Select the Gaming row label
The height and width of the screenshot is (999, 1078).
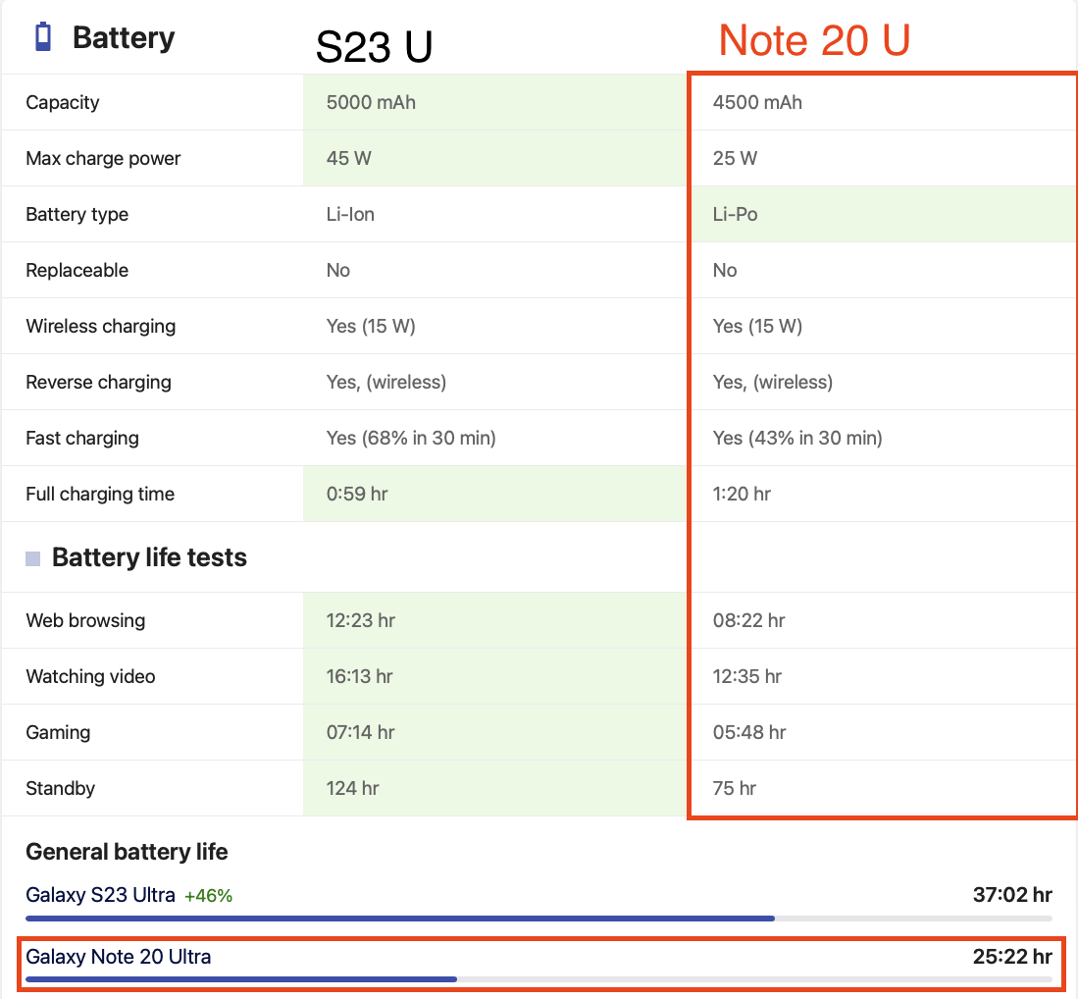pyautogui.click(x=58, y=733)
